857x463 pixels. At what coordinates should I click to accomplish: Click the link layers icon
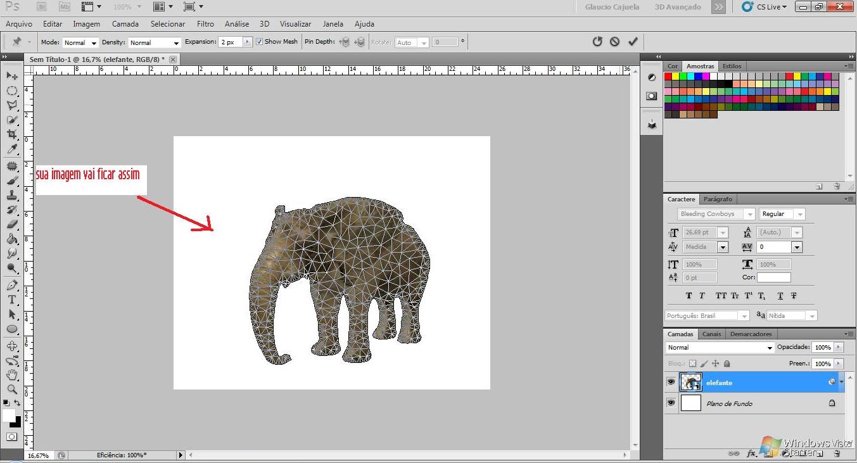pos(734,453)
